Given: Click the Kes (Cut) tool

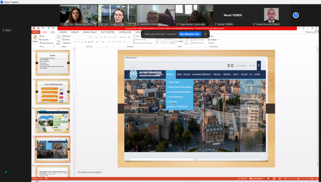Looking at the screenshot, I should pyautogui.click(x=42, y=36).
